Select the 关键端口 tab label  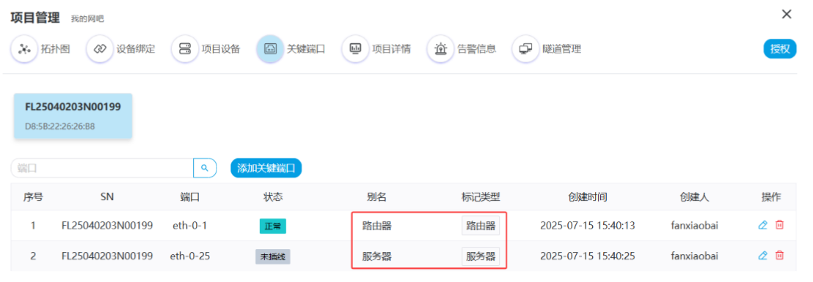point(306,49)
